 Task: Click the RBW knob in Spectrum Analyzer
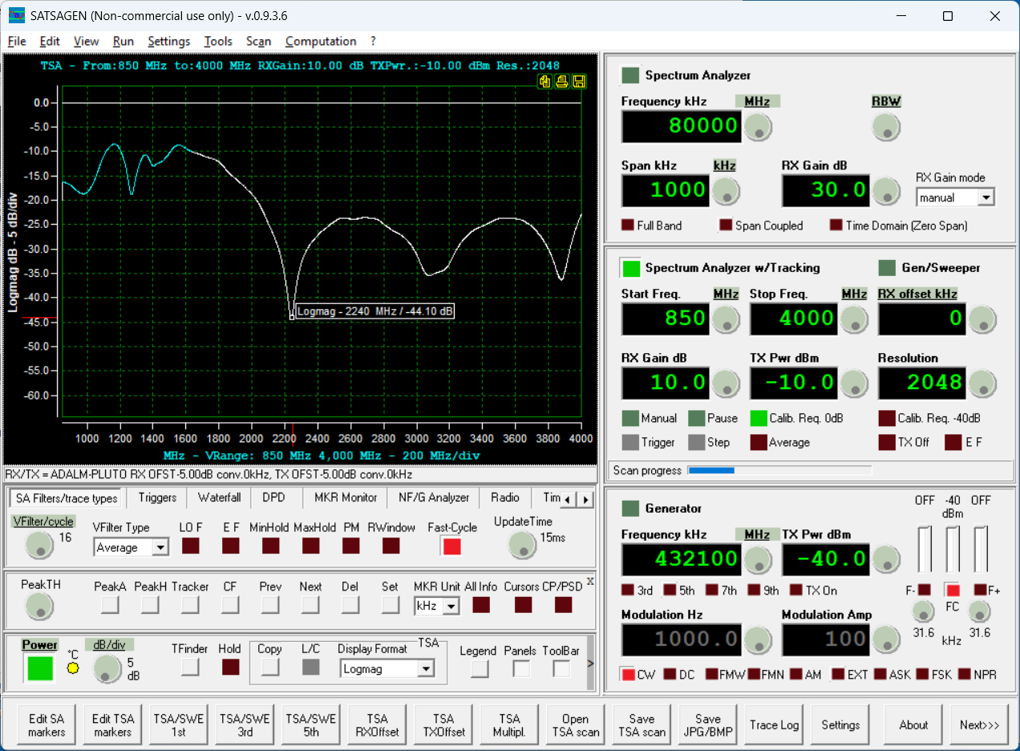point(886,127)
